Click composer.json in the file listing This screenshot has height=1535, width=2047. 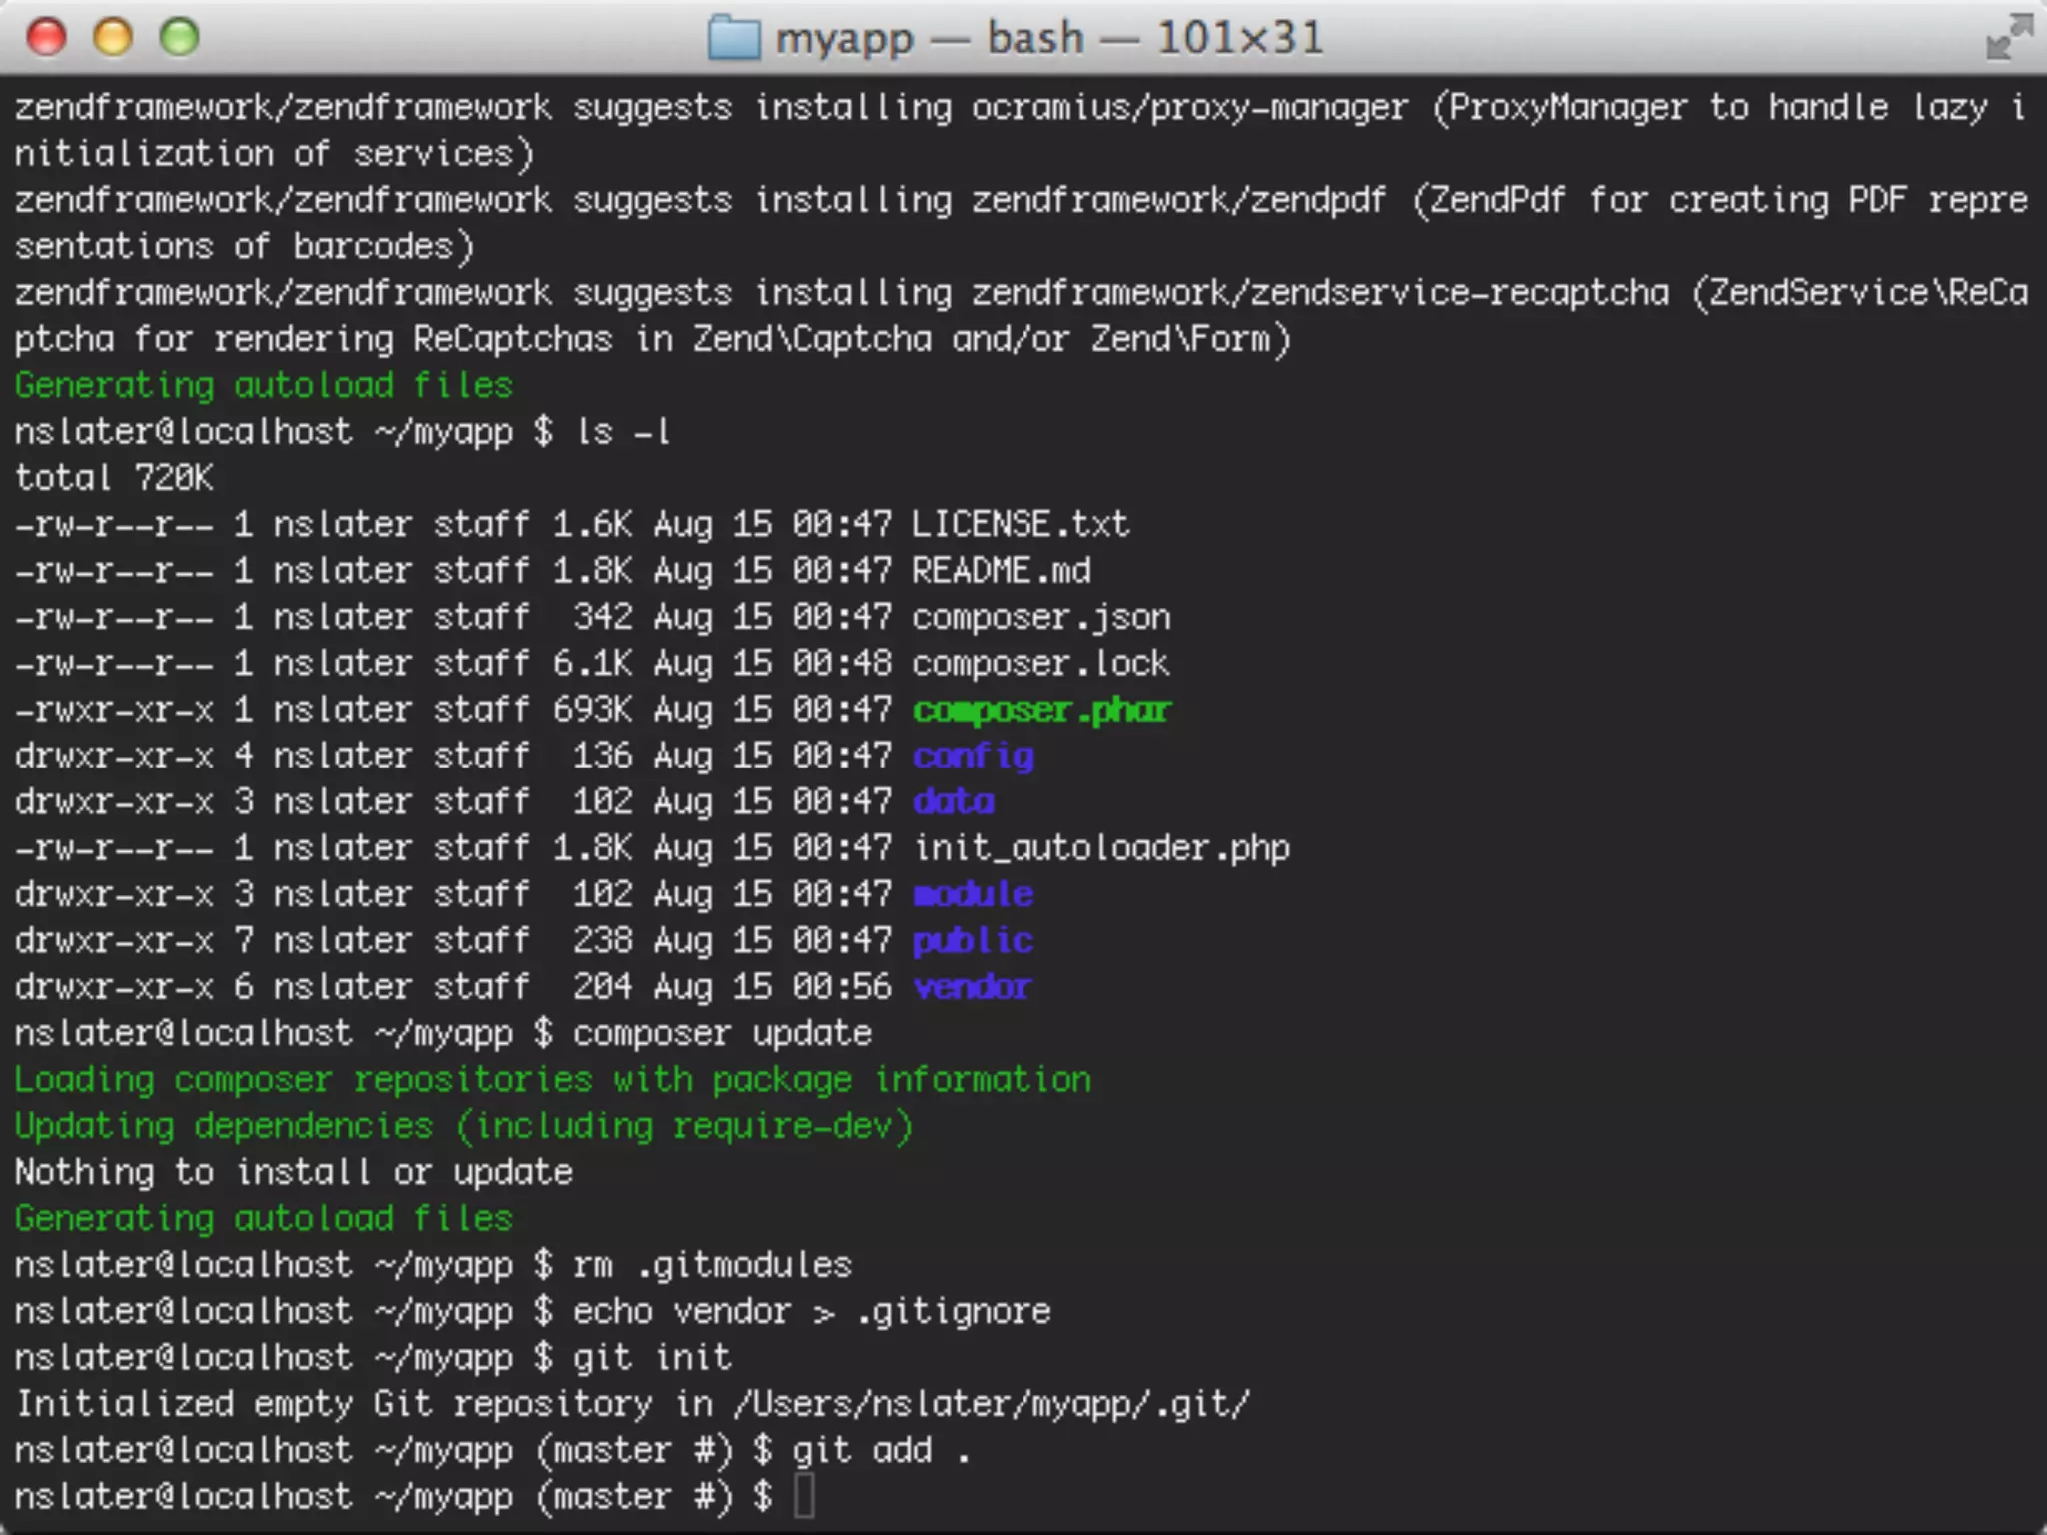coord(1040,617)
